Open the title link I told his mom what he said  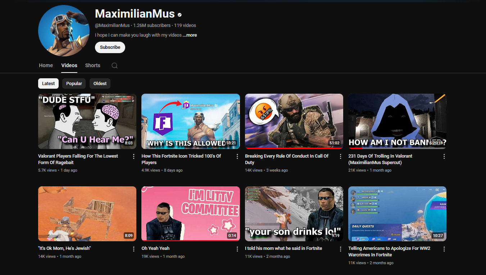[283, 248]
